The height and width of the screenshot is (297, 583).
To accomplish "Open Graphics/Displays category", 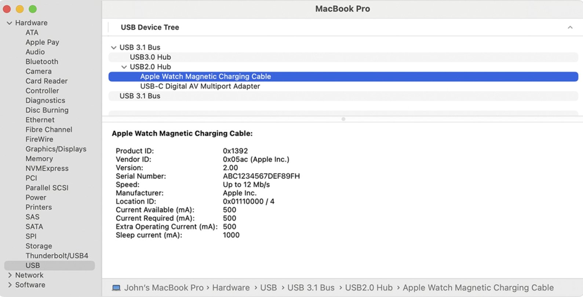I will 56,149.
